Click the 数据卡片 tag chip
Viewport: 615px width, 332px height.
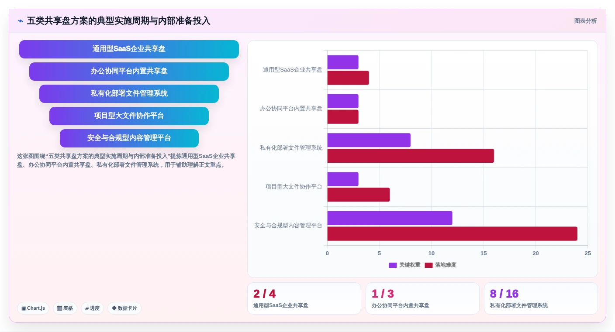pyautogui.click(x=124, y=308)
